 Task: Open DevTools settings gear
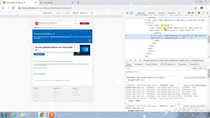[199, 13]
